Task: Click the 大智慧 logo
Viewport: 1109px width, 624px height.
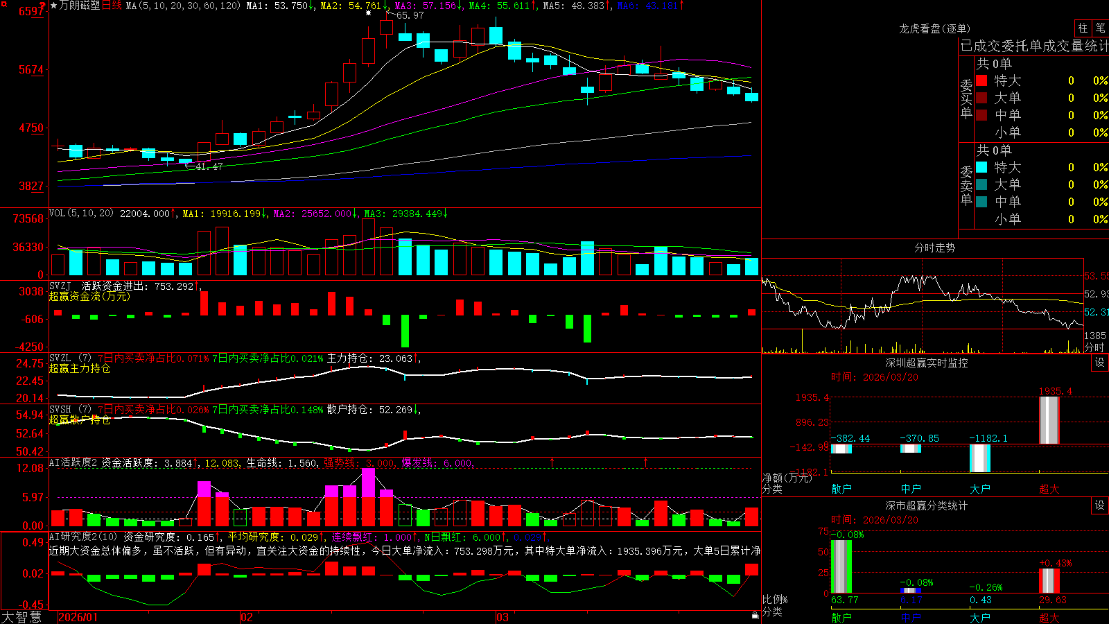Action: click(21, 617)
